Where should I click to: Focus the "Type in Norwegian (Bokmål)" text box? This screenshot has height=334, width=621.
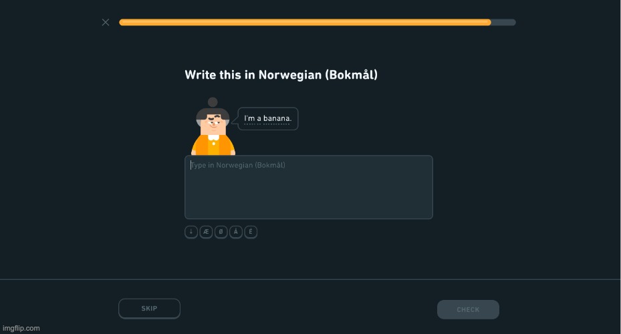click(308, 187)
